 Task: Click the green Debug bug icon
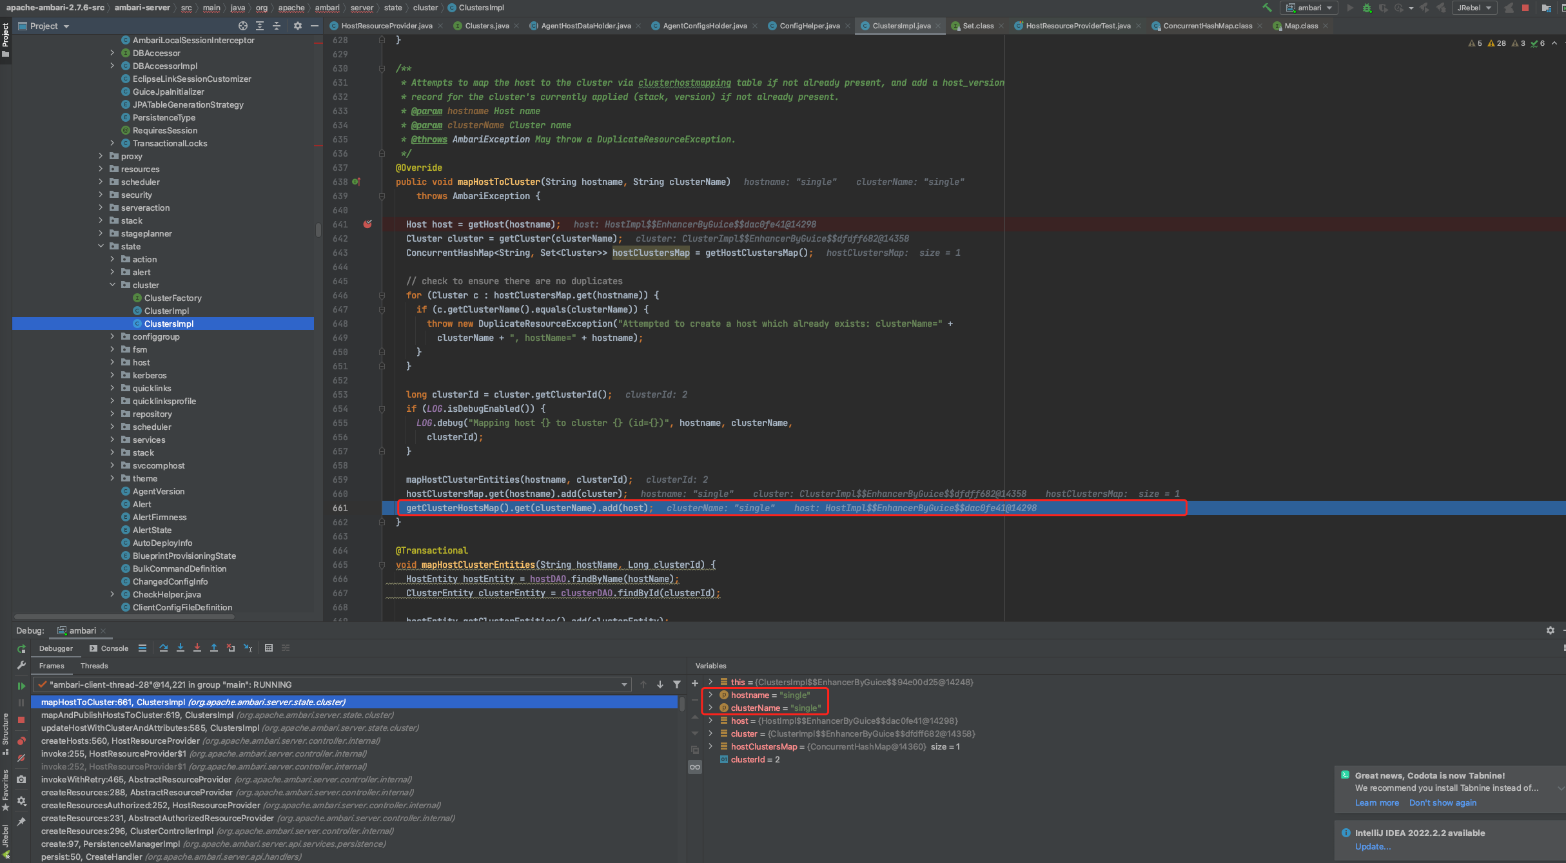1367,8
